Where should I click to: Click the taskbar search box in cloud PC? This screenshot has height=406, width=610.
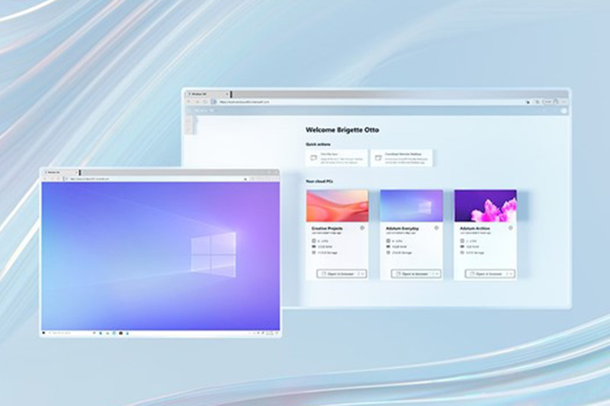tap(65, 333)
